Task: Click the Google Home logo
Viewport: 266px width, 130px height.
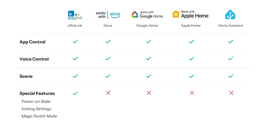Action: 147,15
